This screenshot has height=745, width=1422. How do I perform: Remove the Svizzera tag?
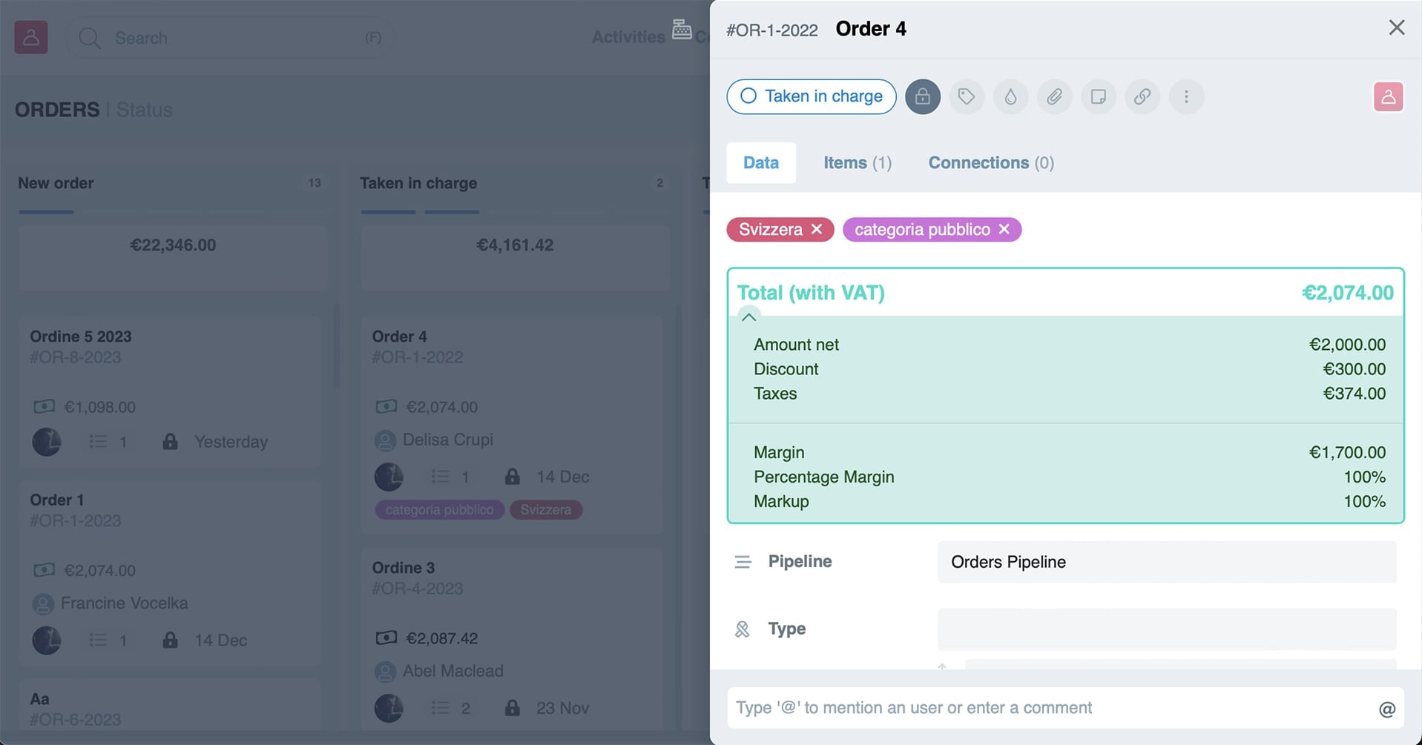[816, 230]
